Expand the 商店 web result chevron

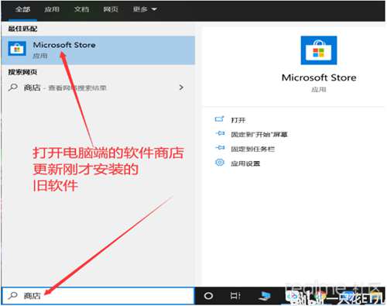coord(181,88)
